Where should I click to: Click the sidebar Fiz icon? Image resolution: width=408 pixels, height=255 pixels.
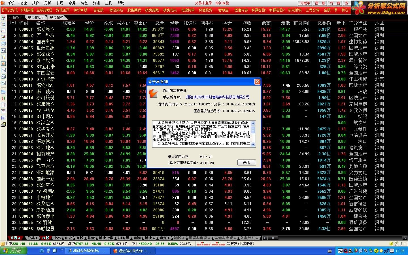coord(3,70)
